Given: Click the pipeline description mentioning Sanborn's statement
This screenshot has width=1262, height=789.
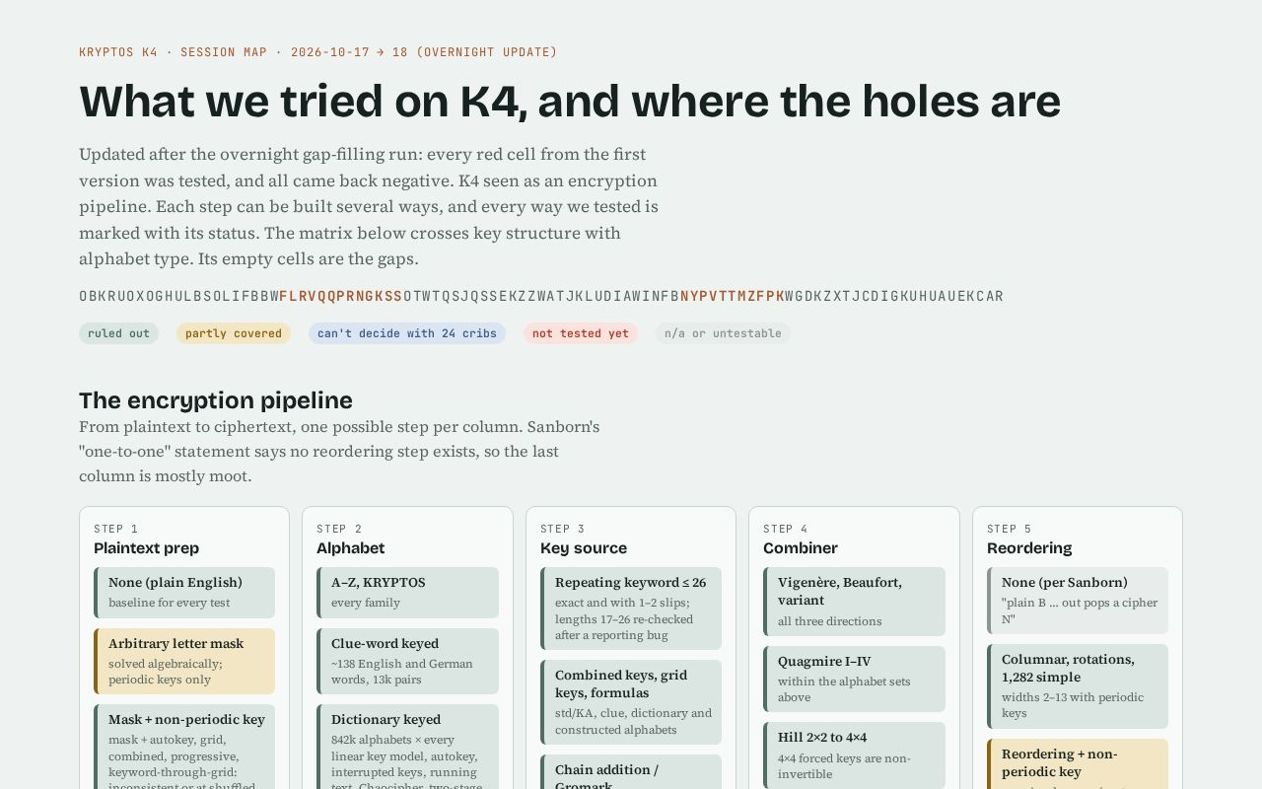Looking at the screenshot, I should click(x=339, y=452).
